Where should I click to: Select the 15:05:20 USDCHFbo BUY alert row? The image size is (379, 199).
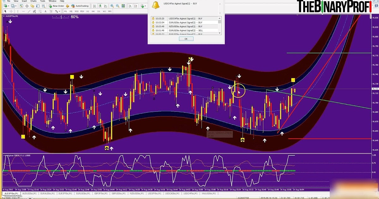click(185, 19)
